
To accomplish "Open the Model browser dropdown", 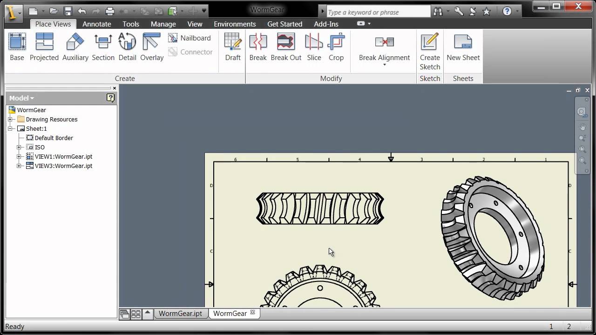I will click(x=31, y=98).
